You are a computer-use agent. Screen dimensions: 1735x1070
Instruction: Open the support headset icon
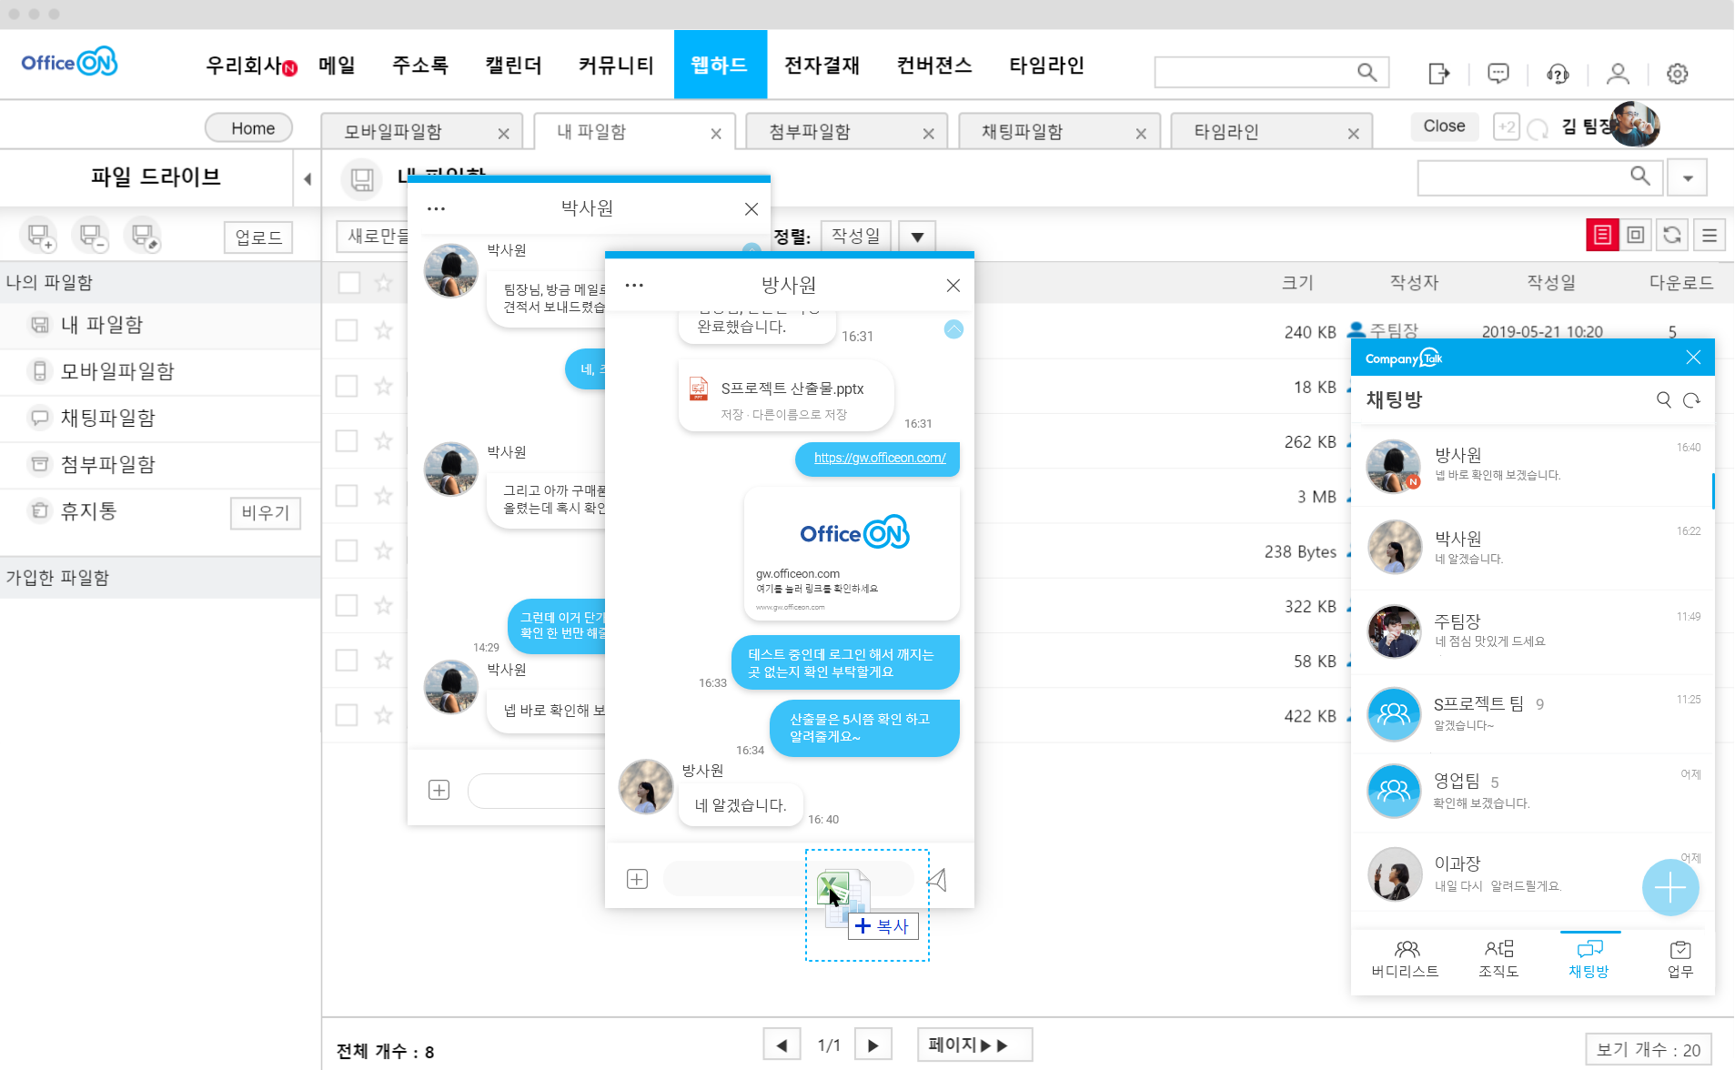point(1558,74)
